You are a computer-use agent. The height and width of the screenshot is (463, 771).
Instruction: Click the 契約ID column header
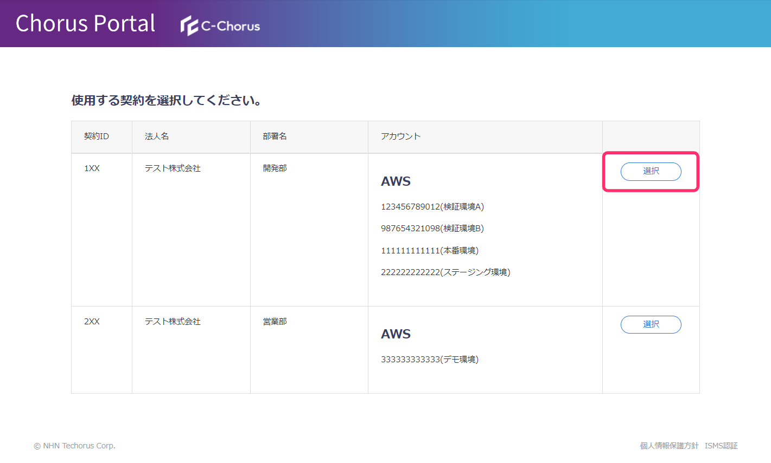click(97, 136)
